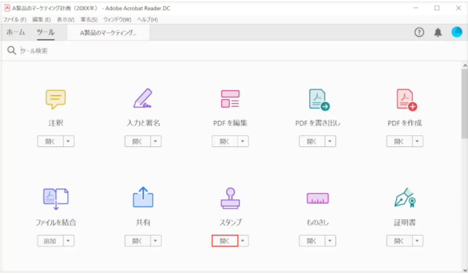Expand dropdown arrow under 入力と署名
The height and width of the screenshot is (274, 468).
point(156,141)
